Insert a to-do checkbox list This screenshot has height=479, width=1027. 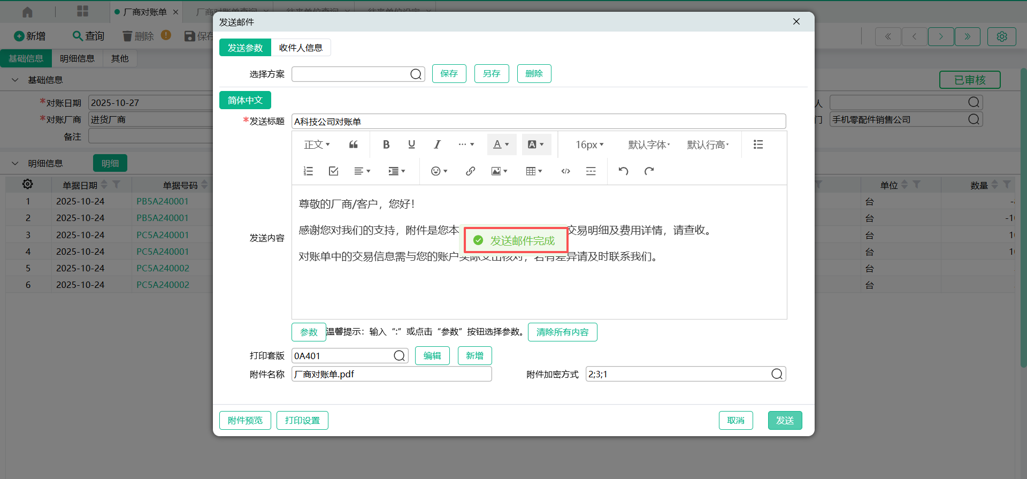click(334, 171)
